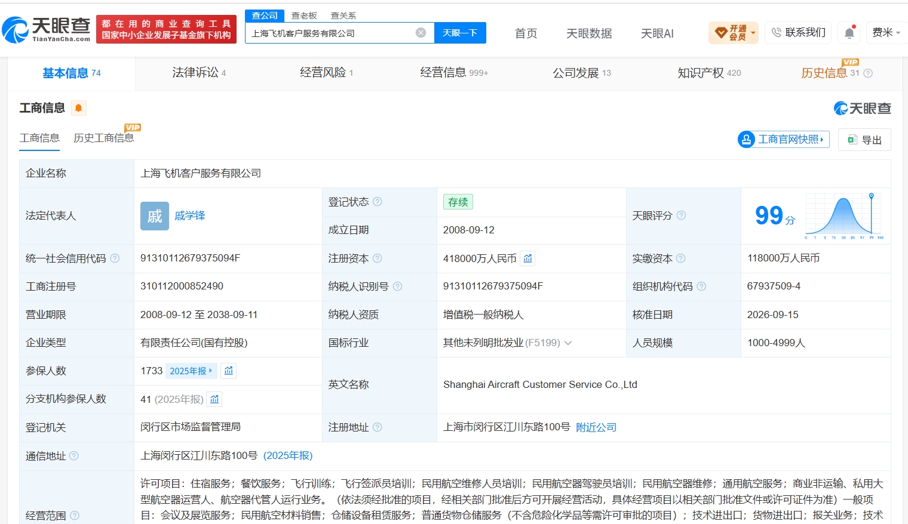Select 组织机构代码 value 67937509-4

point(774,286)
